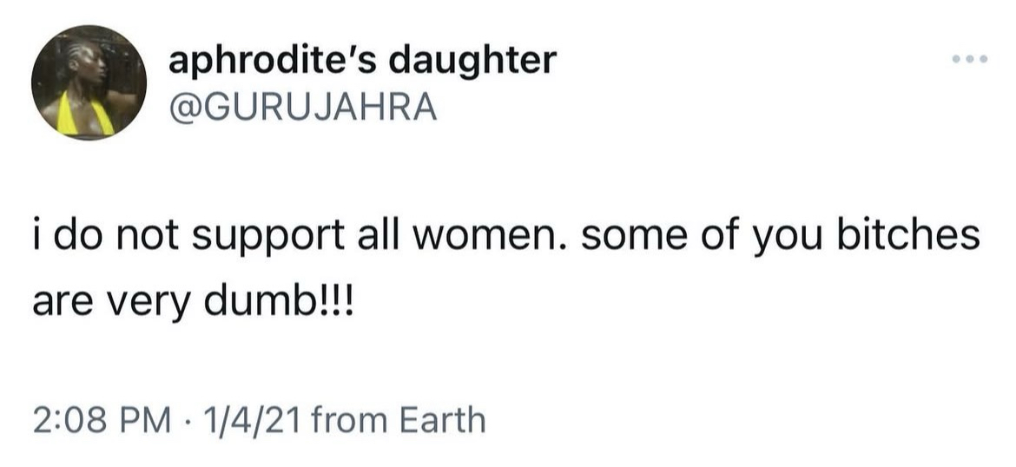1016x467 pixels.
Task: Open aphrodite's daughter profile via display name
Action: [360, 61]
